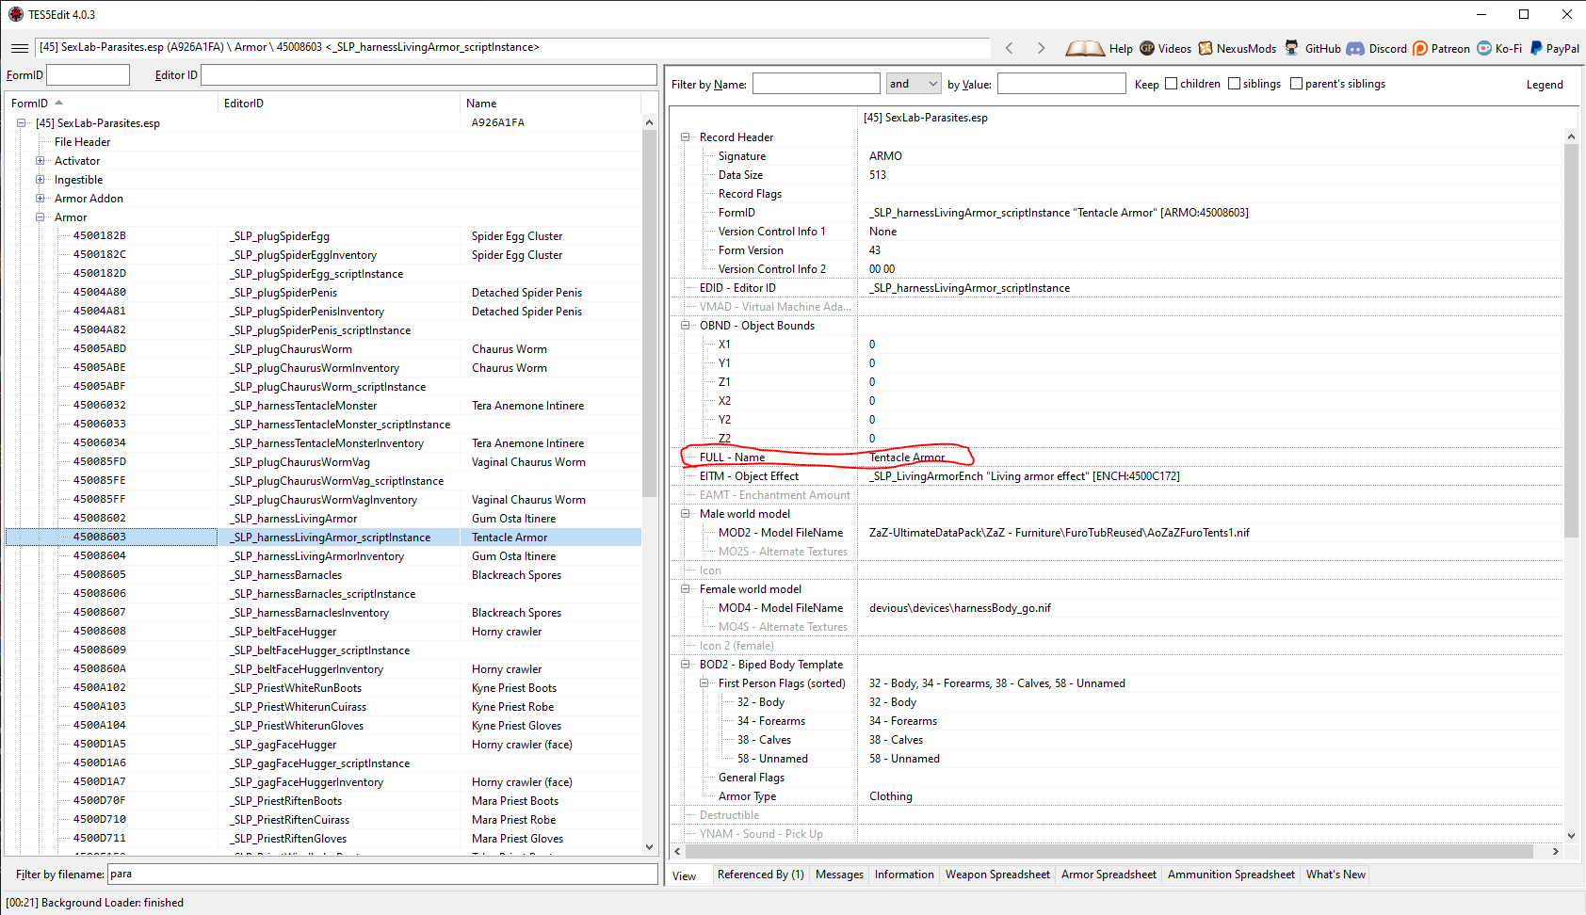The width and height of the screenshot is (1586, 915).
Task: Open the Patreon icon
Action: click(x=1420, y=48)
